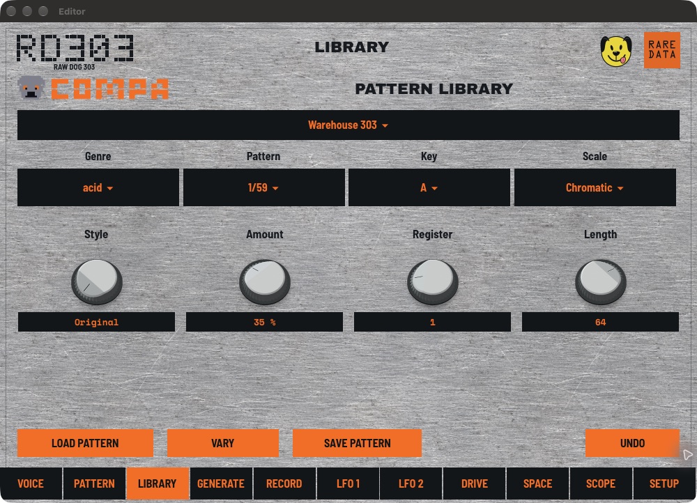This screenshot has width=697, height=503.
Task: Open the Pattern dropdown showing 1/59
Action: 263,187
